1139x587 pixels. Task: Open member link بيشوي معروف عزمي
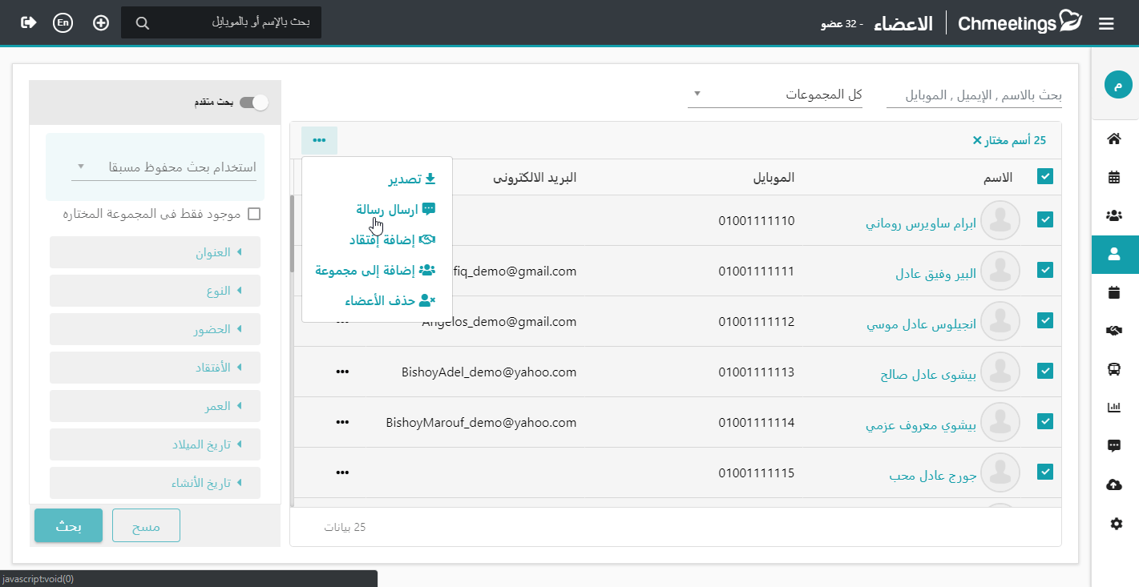click(x=921, y=425)
